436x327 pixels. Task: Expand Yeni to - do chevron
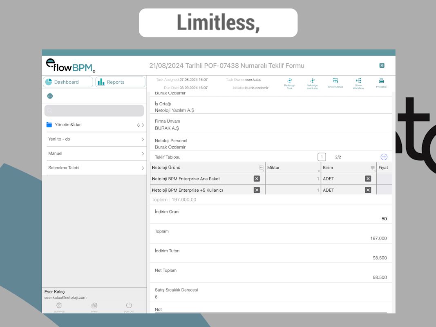click(143, 139)
